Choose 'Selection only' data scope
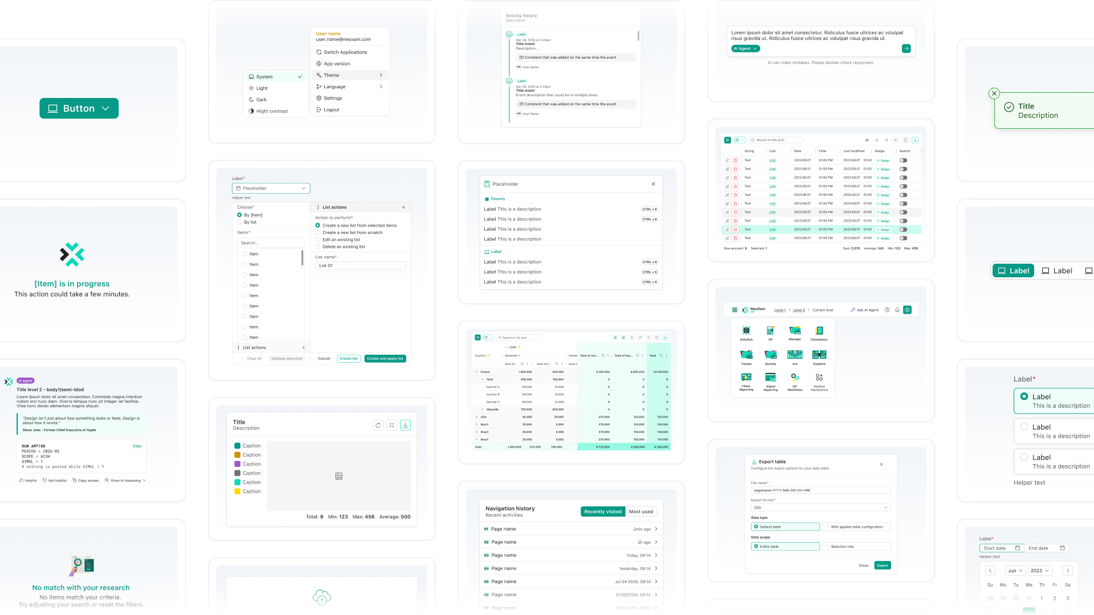The height and width of the screenshot is (615, 1094). pyautogui.click(x=856, y=547)
